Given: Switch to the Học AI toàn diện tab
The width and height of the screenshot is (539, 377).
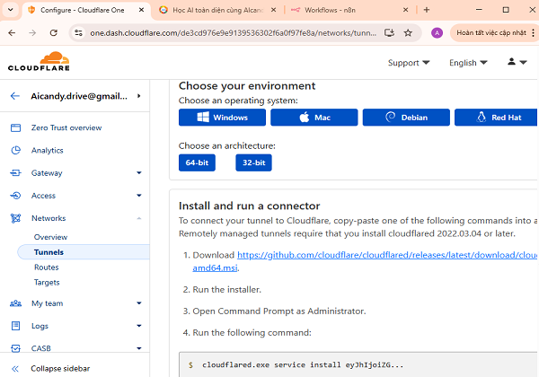Looking at the screenshot, I should (x=218, y=10).
